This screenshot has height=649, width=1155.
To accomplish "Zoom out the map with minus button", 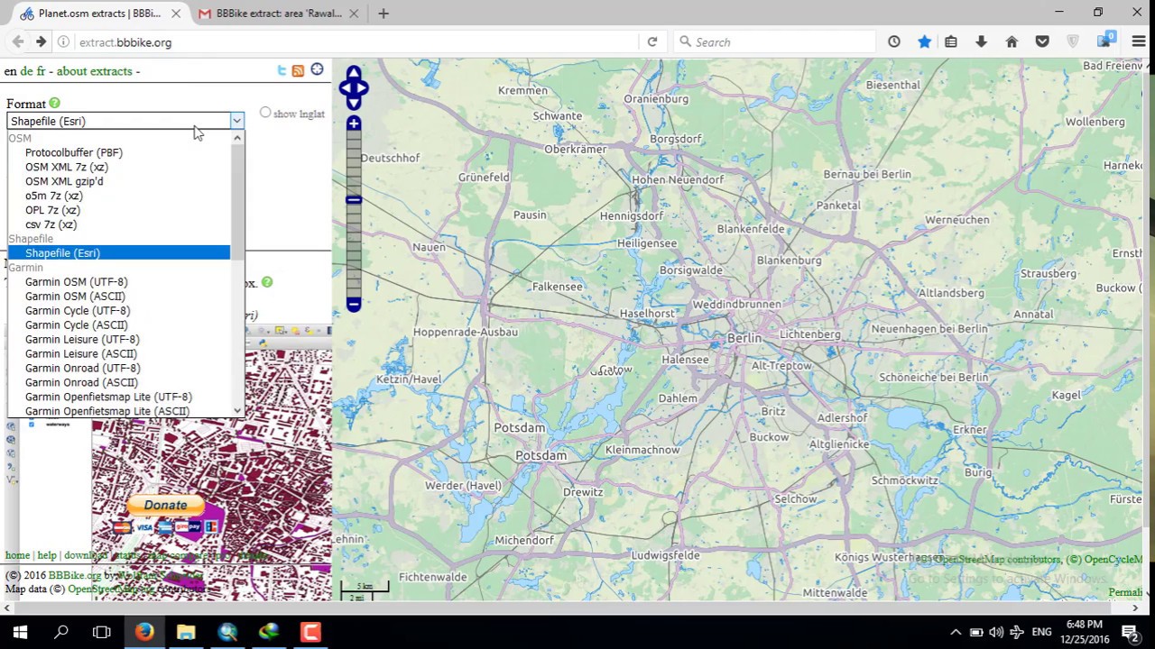I will [354, 306].
